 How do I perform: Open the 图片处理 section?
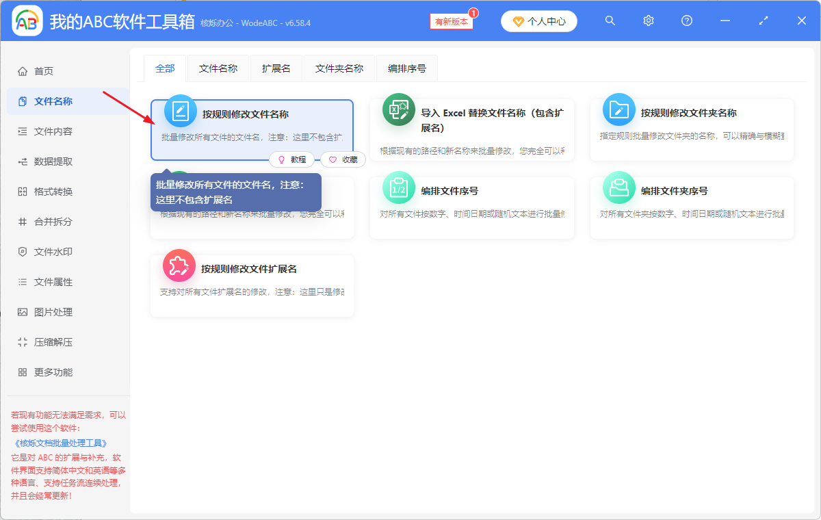coord(50,311)
